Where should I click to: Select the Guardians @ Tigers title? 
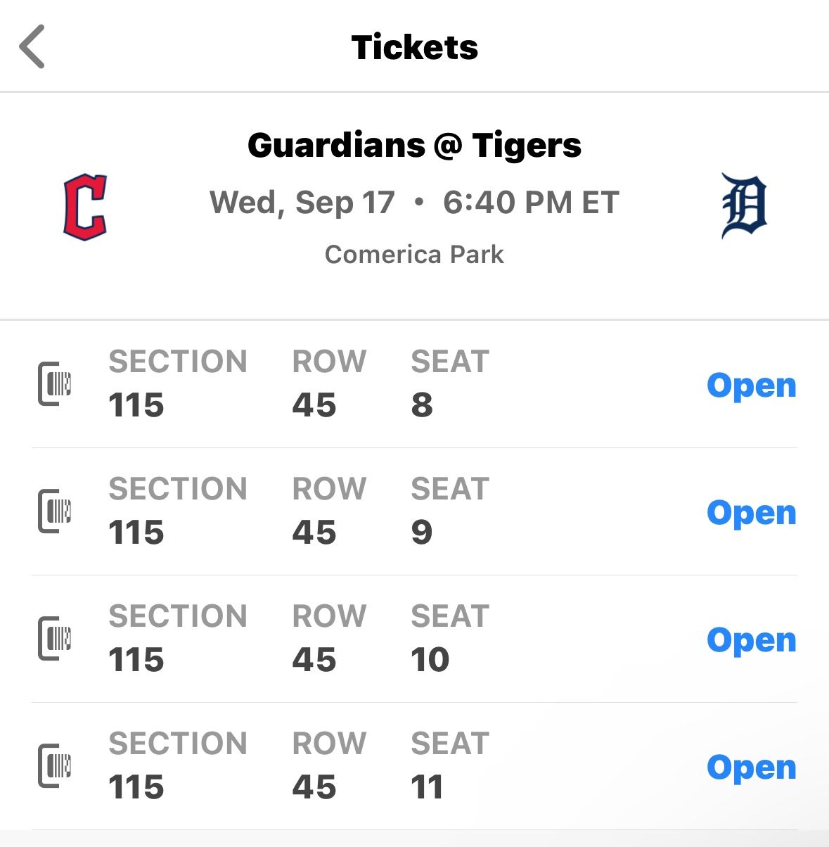coord(414,146)
